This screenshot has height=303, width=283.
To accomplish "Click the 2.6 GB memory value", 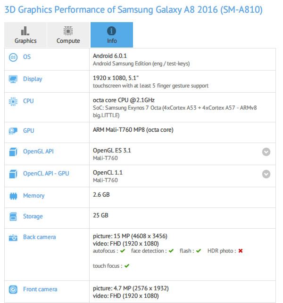I will (101, 195).
